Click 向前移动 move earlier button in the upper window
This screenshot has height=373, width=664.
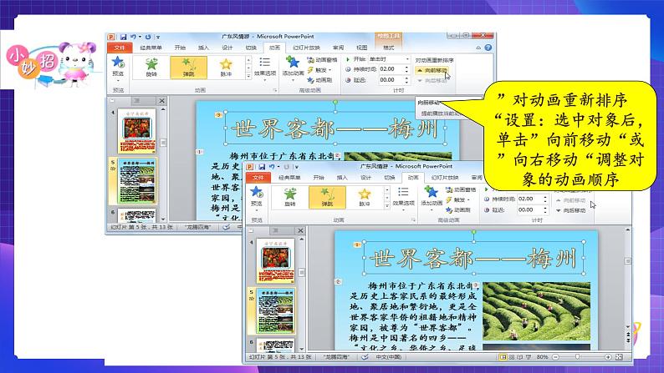pos(432,71)
